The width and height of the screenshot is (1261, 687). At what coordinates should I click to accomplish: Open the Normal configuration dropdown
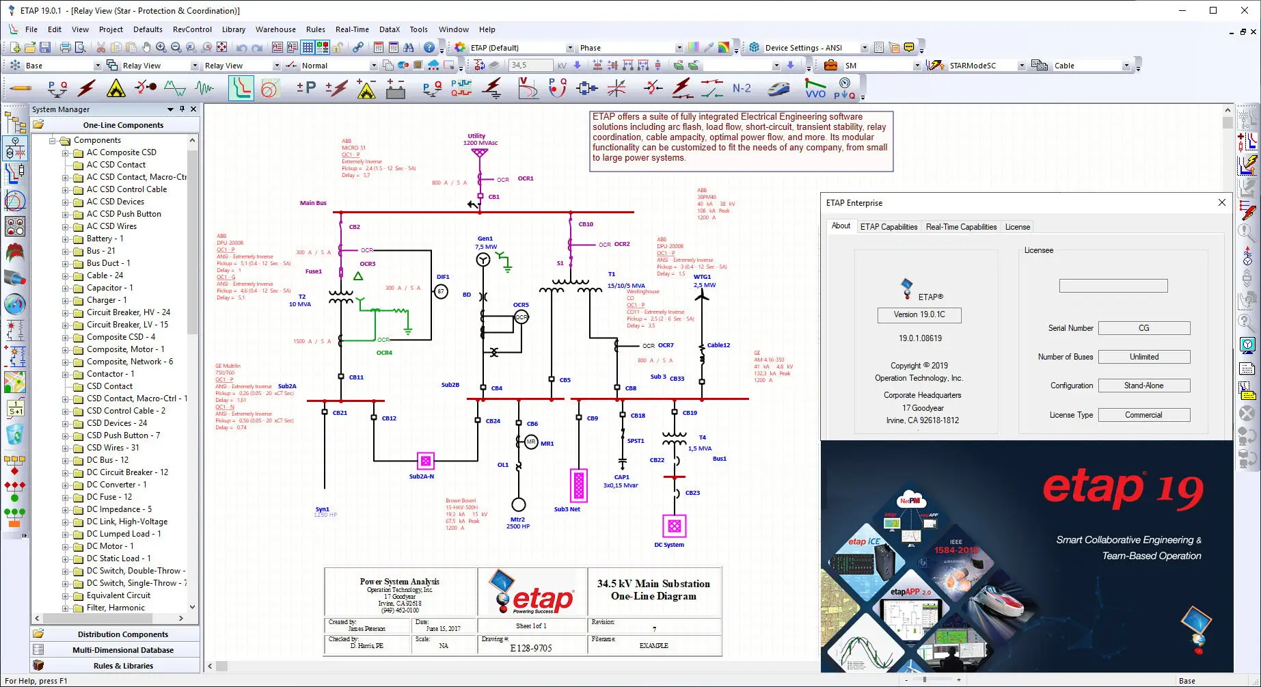coord(373,66)
